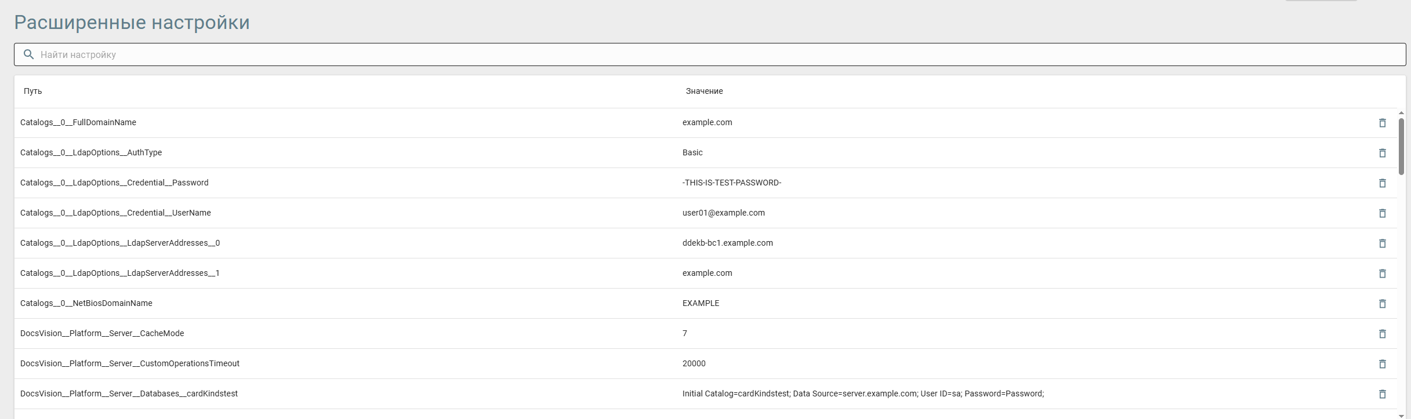Click the 'Путь' column header
This screenshot has width=1411, height=419.
click(x=33, y=91)
